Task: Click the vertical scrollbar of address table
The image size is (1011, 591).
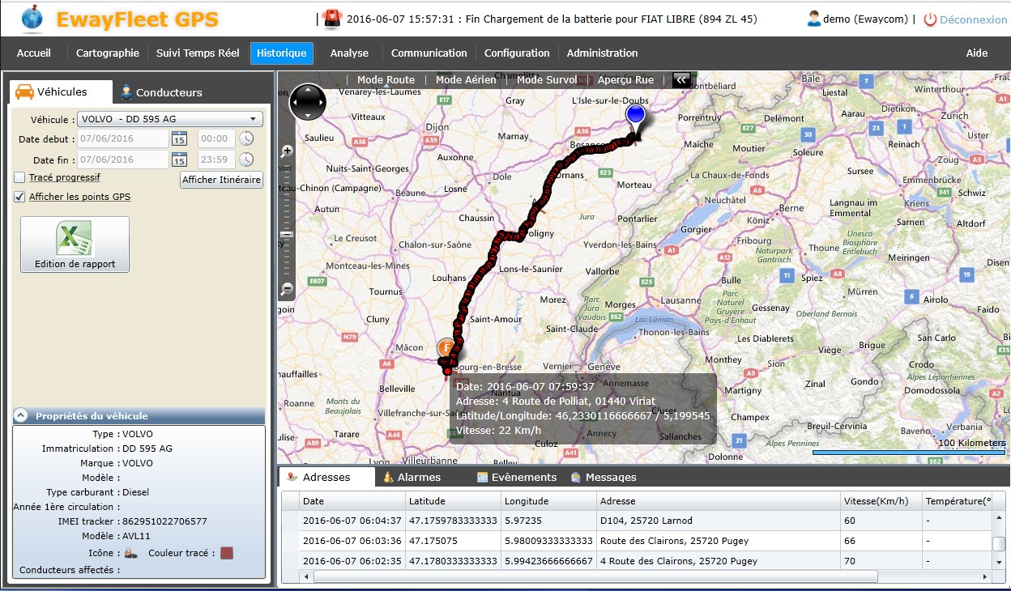Action: tap(1000, 543)
